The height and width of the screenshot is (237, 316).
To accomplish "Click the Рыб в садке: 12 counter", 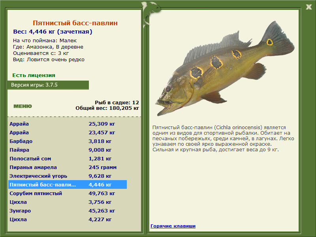I will (117, 102).
